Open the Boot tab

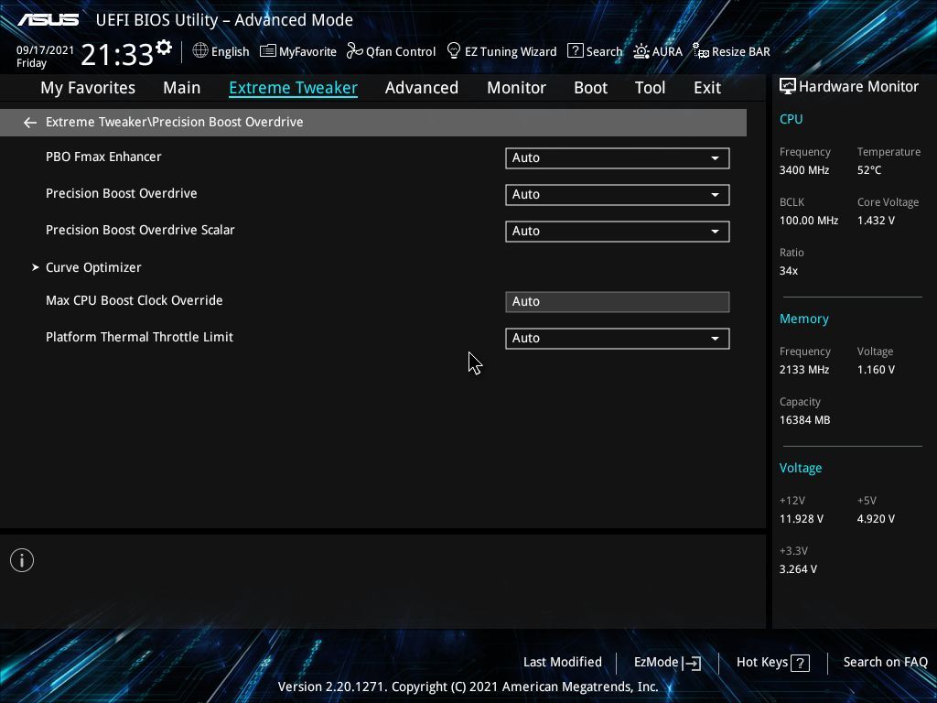coord(590,88)
